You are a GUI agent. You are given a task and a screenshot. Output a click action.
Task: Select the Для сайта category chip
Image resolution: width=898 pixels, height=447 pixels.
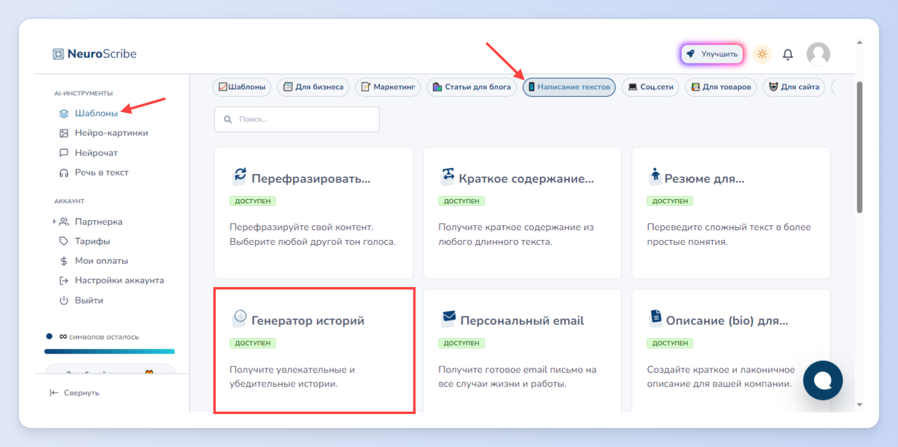pyautogui.click(x=794, y=87)
